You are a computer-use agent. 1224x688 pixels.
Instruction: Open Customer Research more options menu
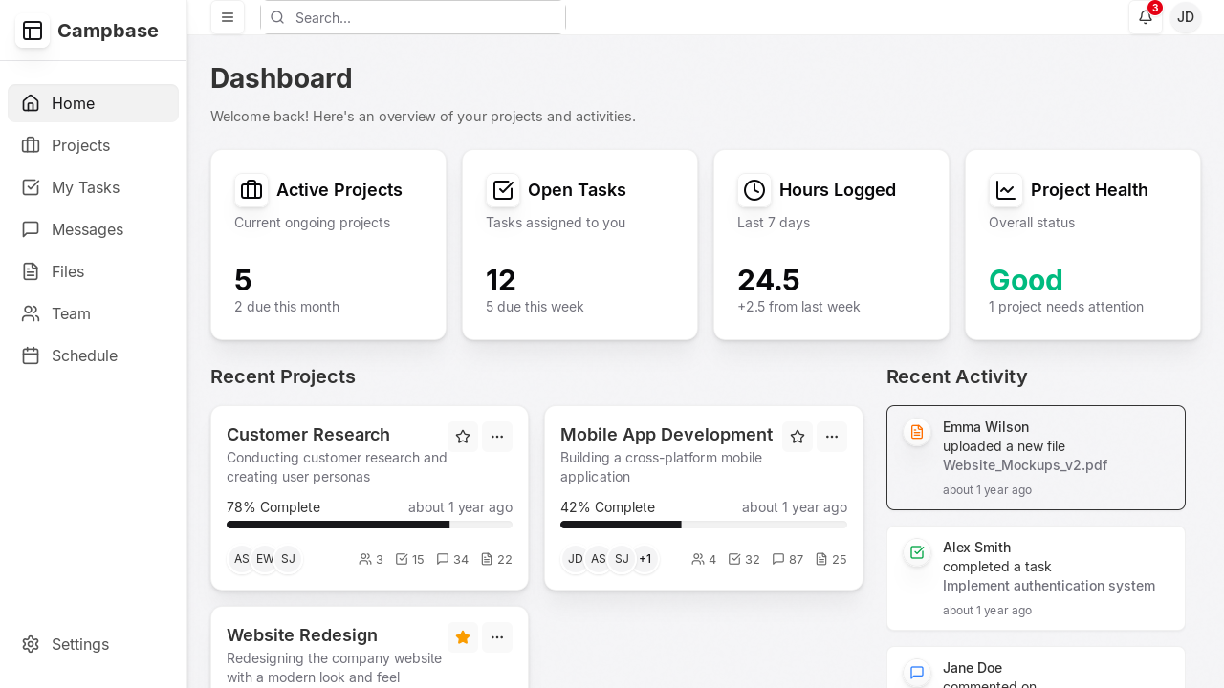click(x=497, y=437)
